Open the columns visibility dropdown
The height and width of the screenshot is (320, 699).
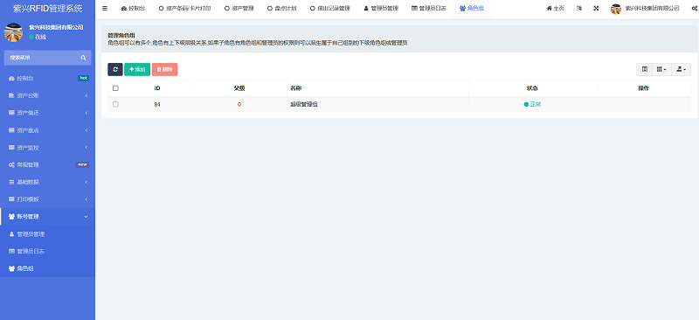pos(661,69)
